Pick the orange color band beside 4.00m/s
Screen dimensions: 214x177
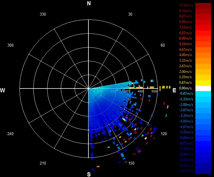tap(203, 55)
